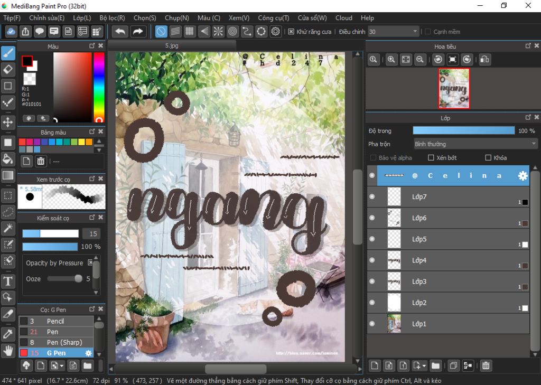
Task: Delete layer with trash icon
Action: [486, 365]
